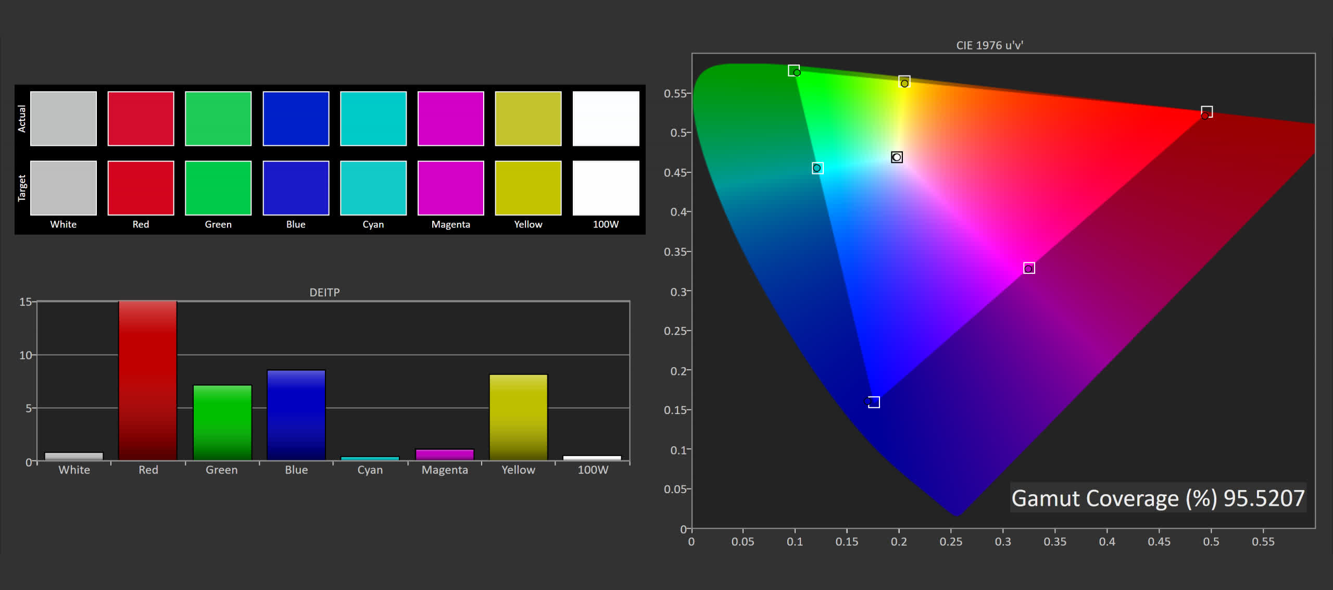1333x590 pixels.
Task: Click the Yellow bar in DEITP chart
Action: (x=519, y=417)
